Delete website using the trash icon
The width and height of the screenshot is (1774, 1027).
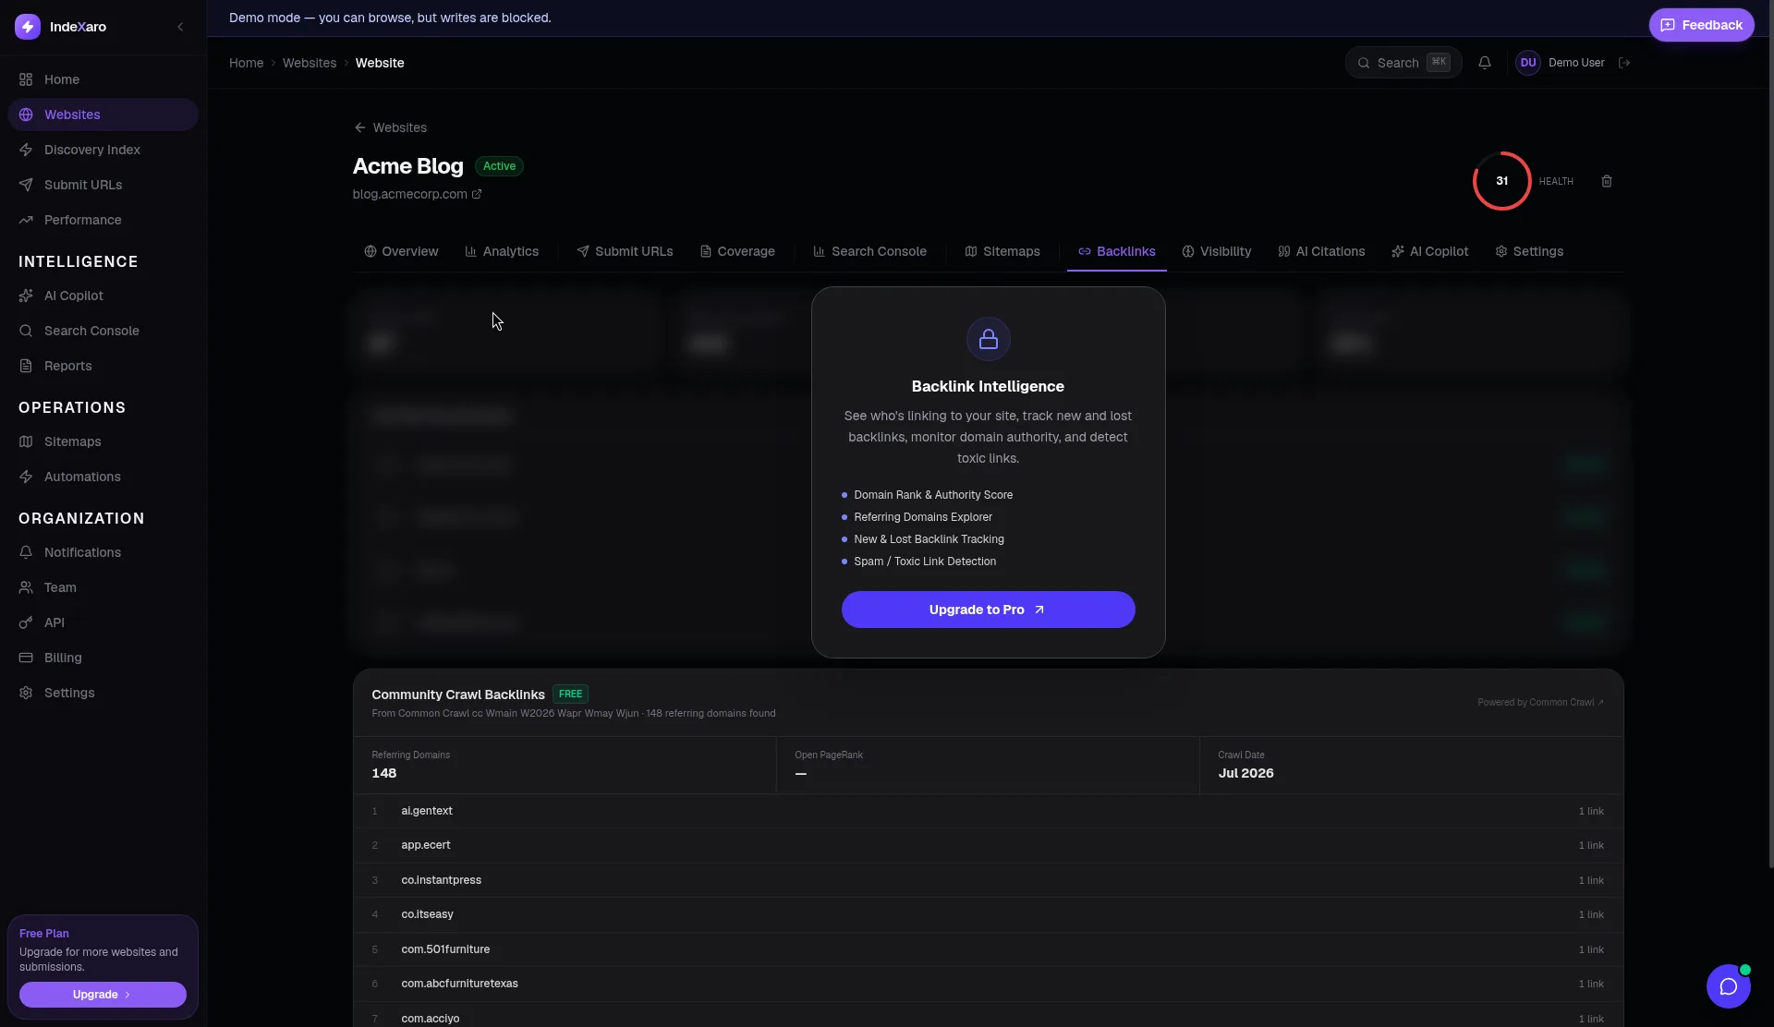click(x=1607, y=181)
